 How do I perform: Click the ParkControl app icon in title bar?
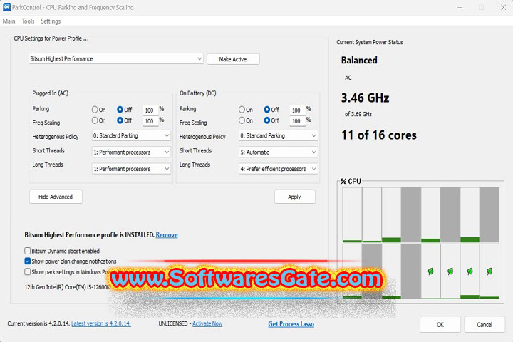click(x=6, y=7)
